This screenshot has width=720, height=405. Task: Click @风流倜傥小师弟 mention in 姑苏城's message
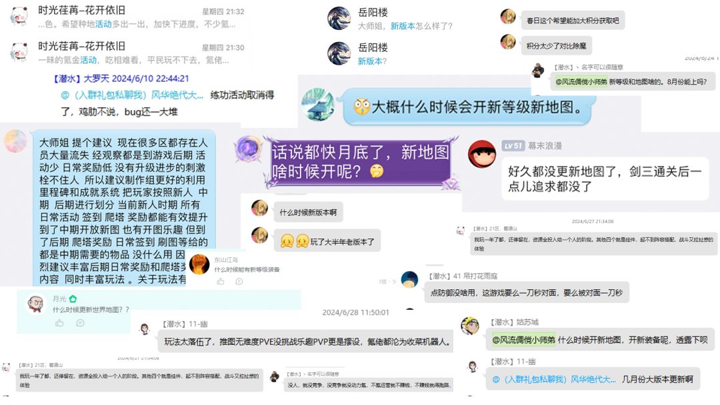523,340
